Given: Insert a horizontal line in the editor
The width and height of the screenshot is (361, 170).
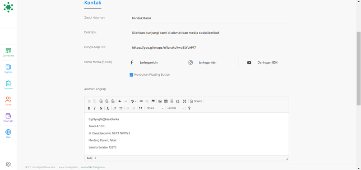Looking at the screenshot, I should pos(172,101).
